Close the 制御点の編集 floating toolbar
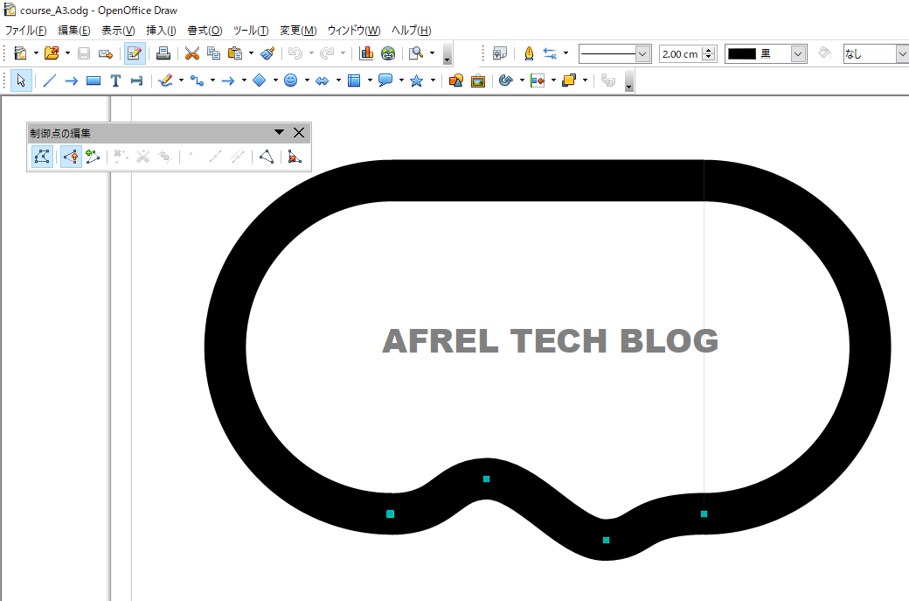This screenshot has width=909, height=601. [x=299, y=133]
